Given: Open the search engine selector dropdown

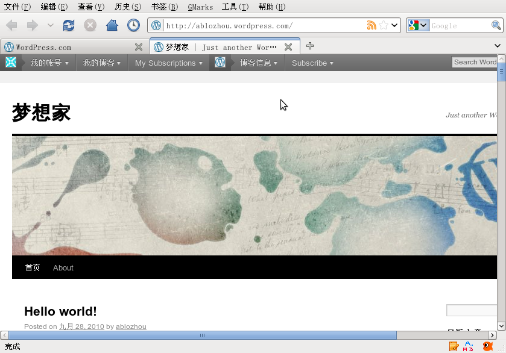Looking at the screenshot, I should click(419, 25).
